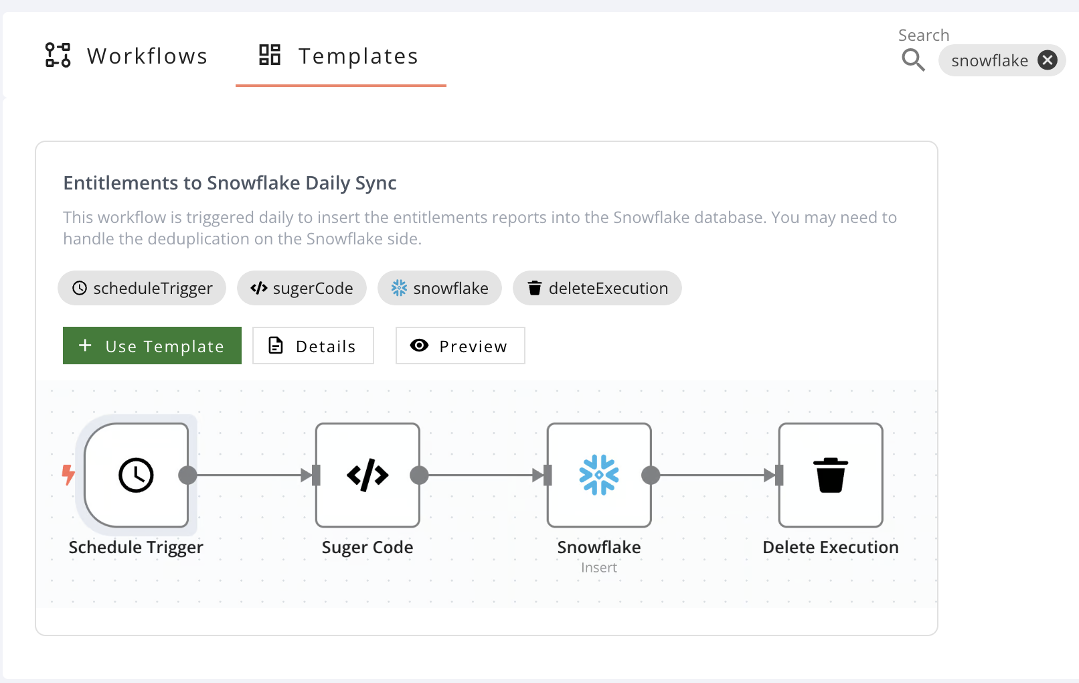The width and height of the screenshot is (1079, 683).
Task: Select the Delete Execution trash node
Action: (x=830, y=475)
